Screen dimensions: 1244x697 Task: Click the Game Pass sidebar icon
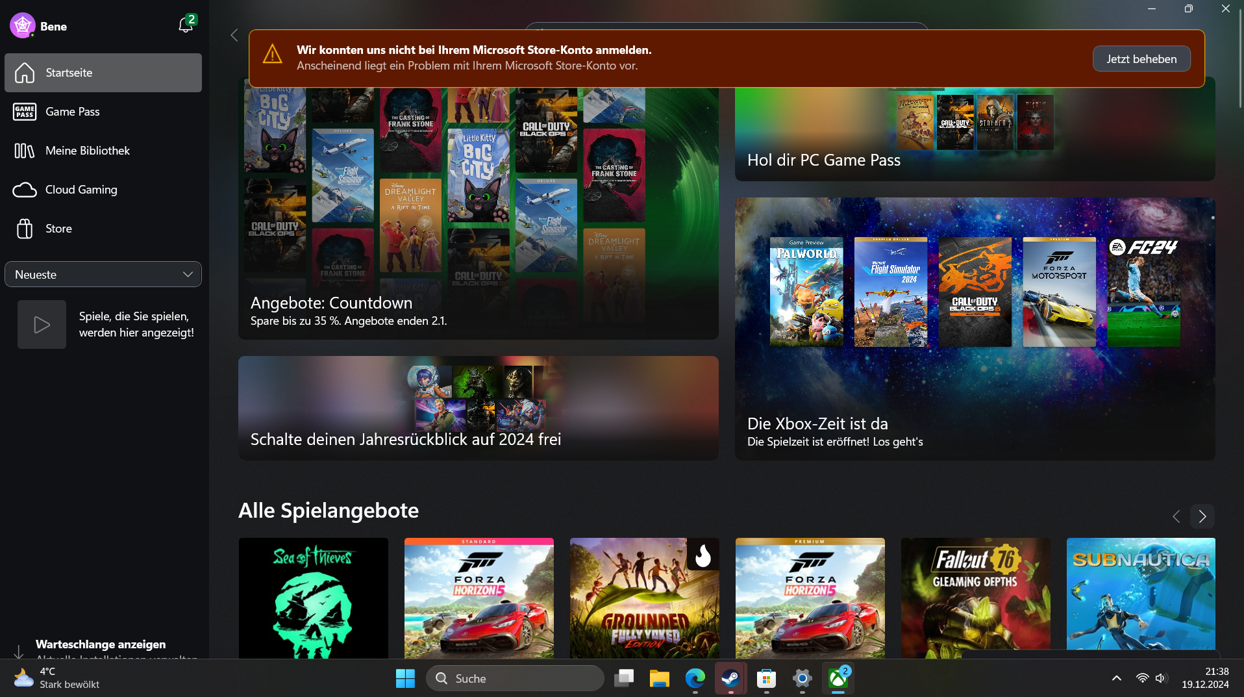click(25, 112)
